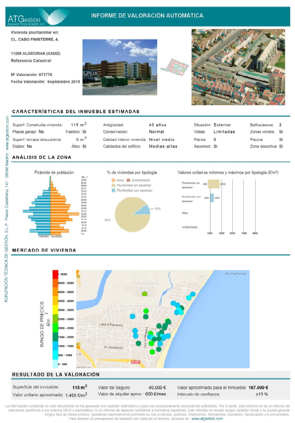The width and height of the screenshot is (295, 423).
Task: Click the 'RANGO DE PRECIOS' vertical axis label
Action: [x=42, y=324]
